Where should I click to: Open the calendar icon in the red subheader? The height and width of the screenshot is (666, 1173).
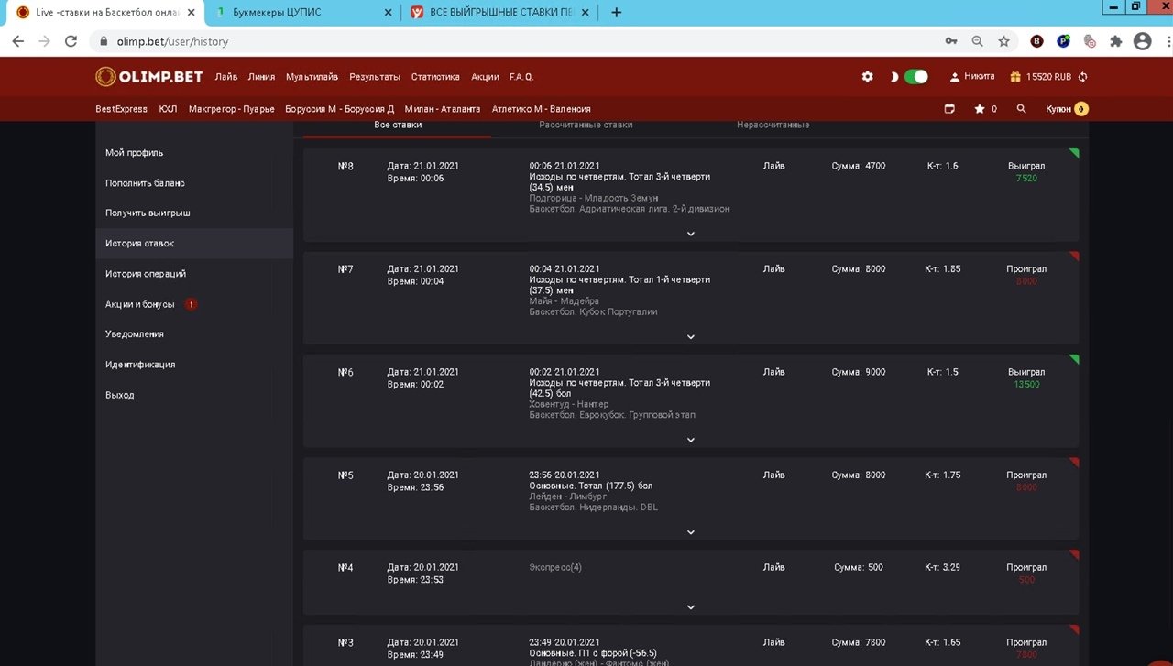point(949,109)
